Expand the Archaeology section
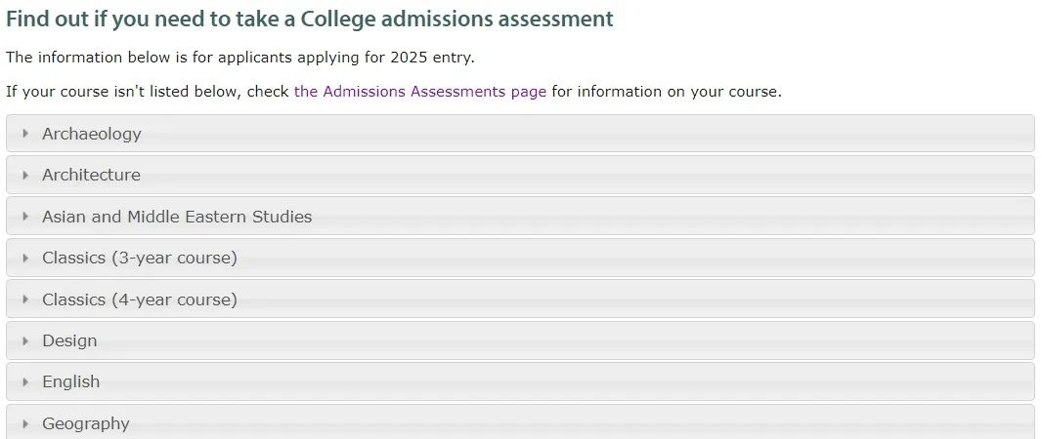Image resolution: width=1042 pixels, height=439 pixels. point(92,134)
